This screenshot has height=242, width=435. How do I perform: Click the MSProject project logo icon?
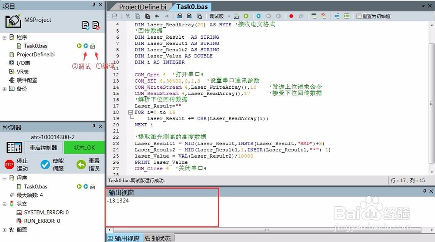(13, 21)
